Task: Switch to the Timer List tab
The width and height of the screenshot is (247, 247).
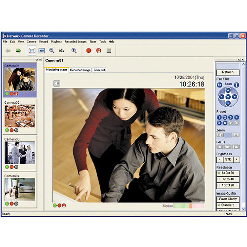Action: click(x=99, y=70)
